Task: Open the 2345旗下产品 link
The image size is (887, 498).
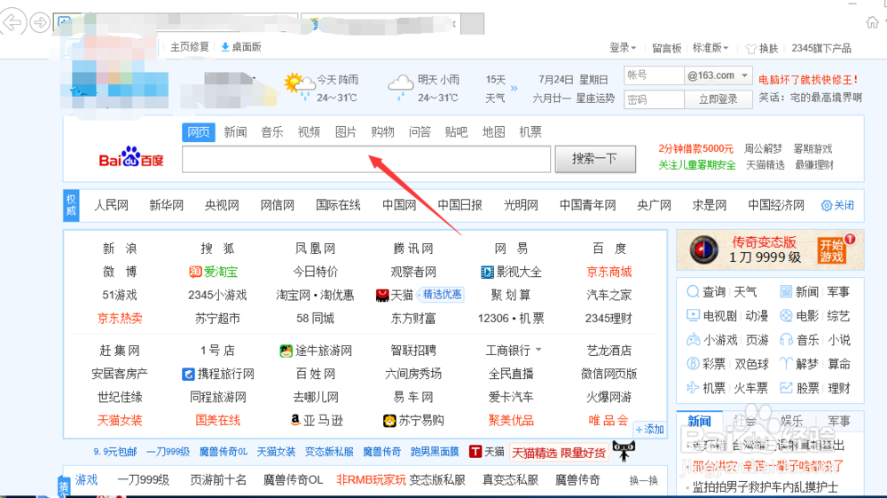Action: [x=821, y=48]
